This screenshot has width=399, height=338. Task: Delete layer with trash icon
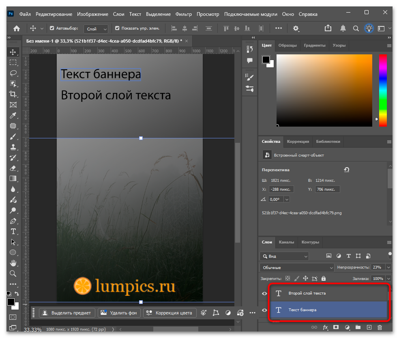tap(380, 327)
